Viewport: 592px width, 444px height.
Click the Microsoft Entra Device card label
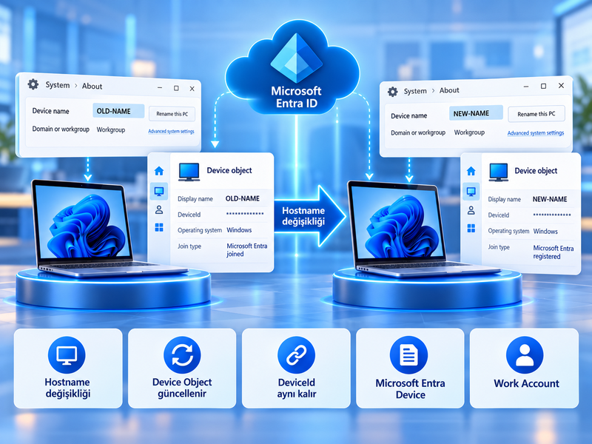pyautogui.click(x=411, y=389)
